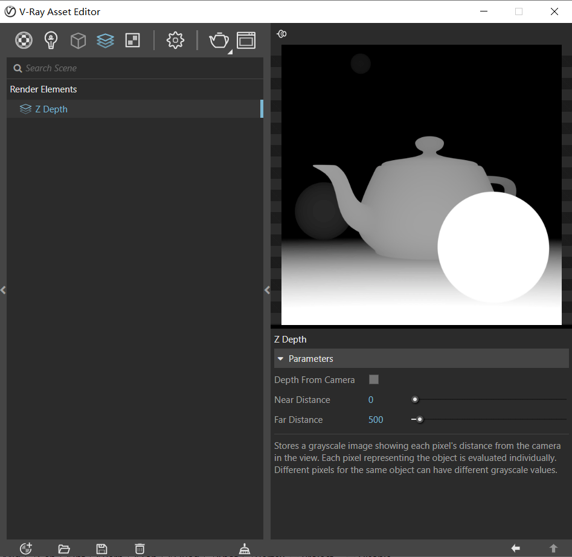Click the add asset icon at bottom-left
This screenshot has height=557, width=572.
click(x=26, y=549)
